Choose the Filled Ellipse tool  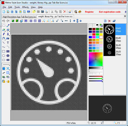[x=8, y=56]
